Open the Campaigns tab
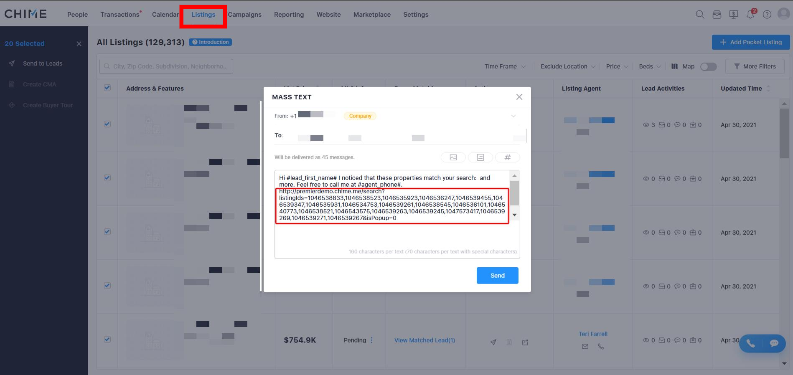The height and width of the screenshot is (375, 793). tap(245, 15)
